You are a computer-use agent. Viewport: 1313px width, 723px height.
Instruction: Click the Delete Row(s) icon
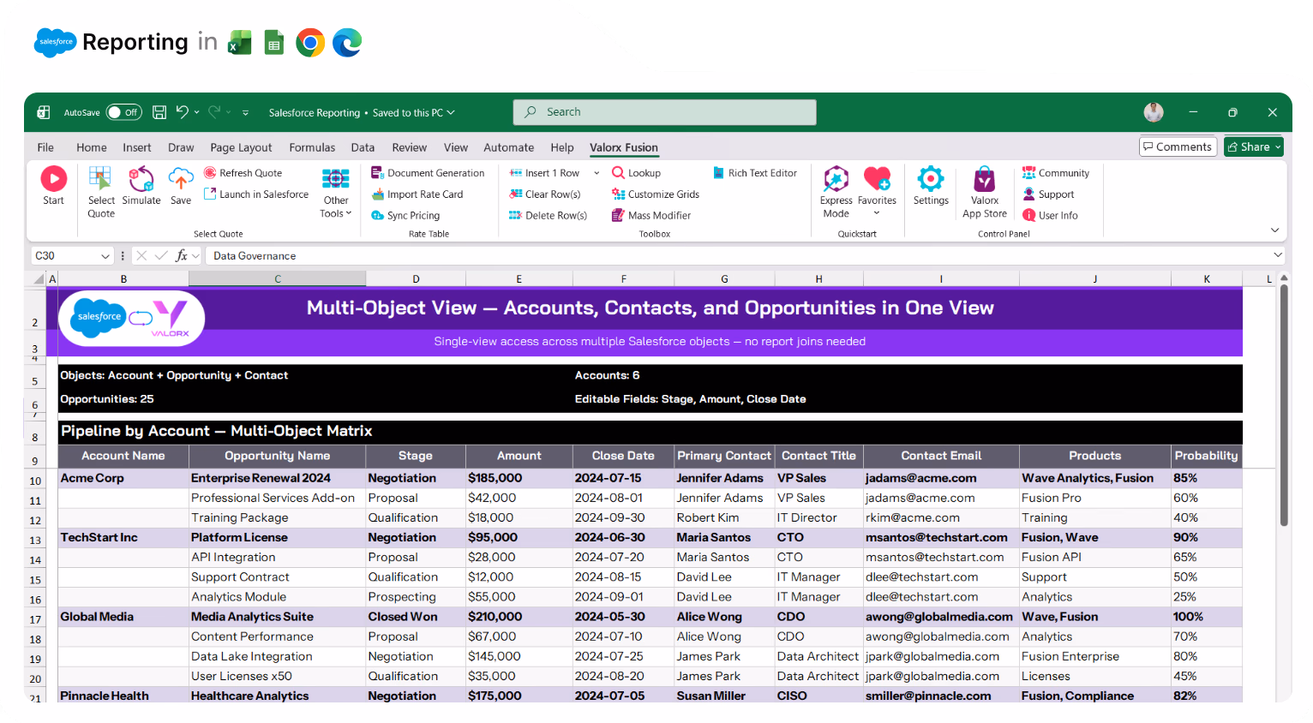548,215
